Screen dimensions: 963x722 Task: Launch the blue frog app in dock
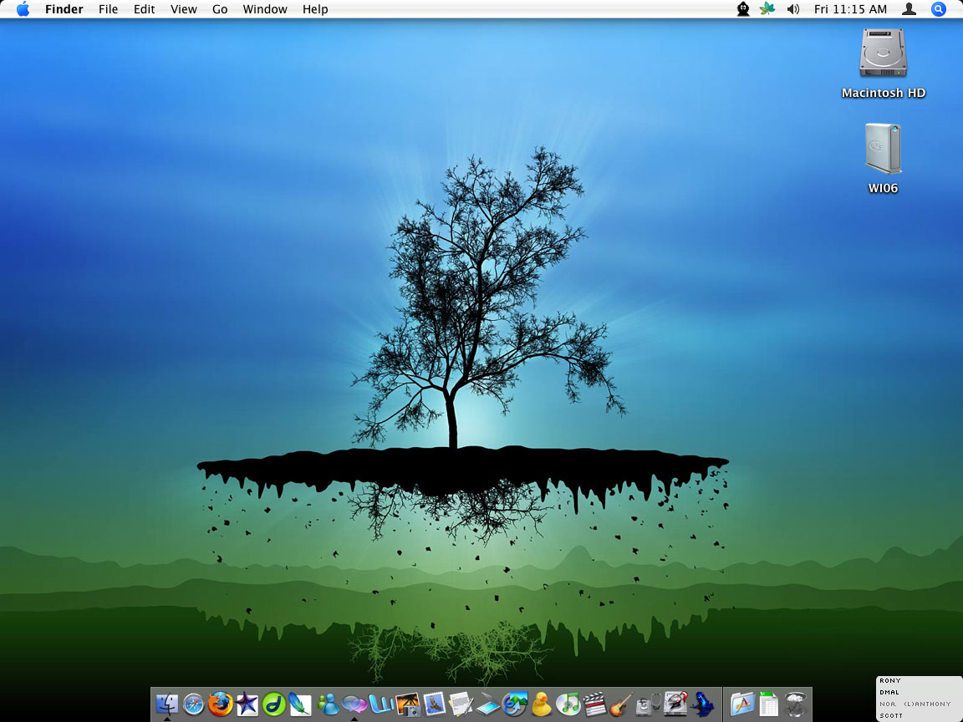(701, 704)
